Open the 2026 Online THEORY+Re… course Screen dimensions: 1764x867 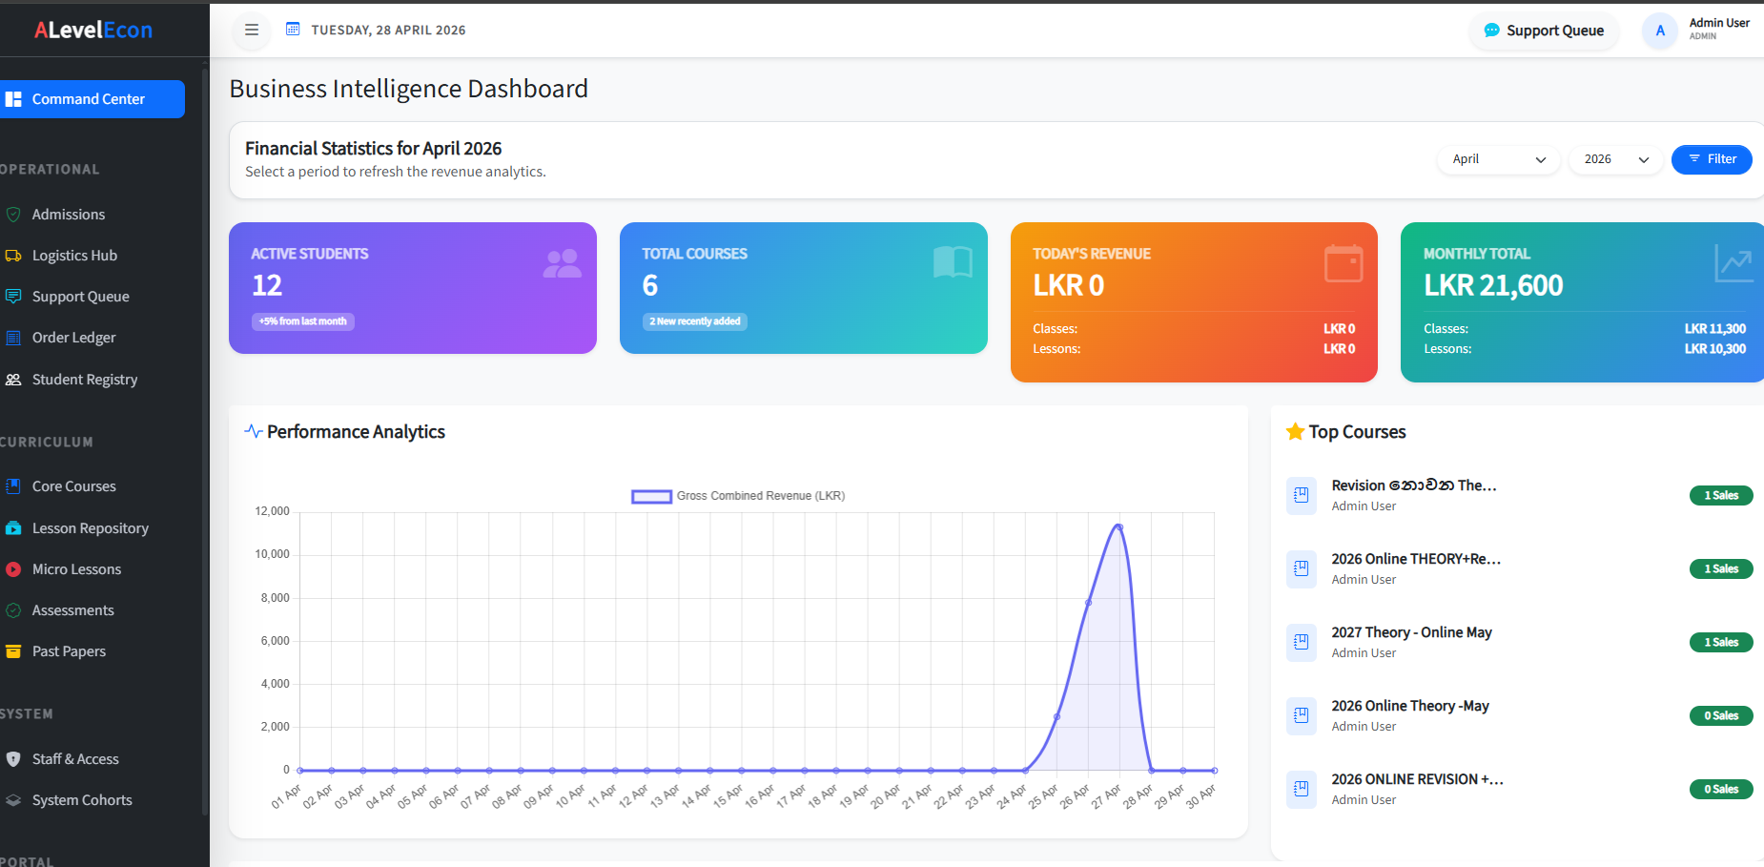click(x=1416, y=559)
